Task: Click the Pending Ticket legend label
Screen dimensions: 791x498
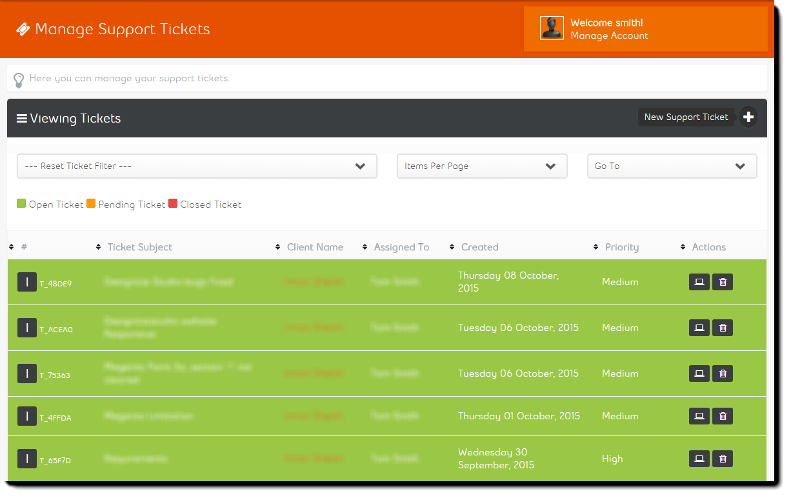Action: click(x=132, y=204)
